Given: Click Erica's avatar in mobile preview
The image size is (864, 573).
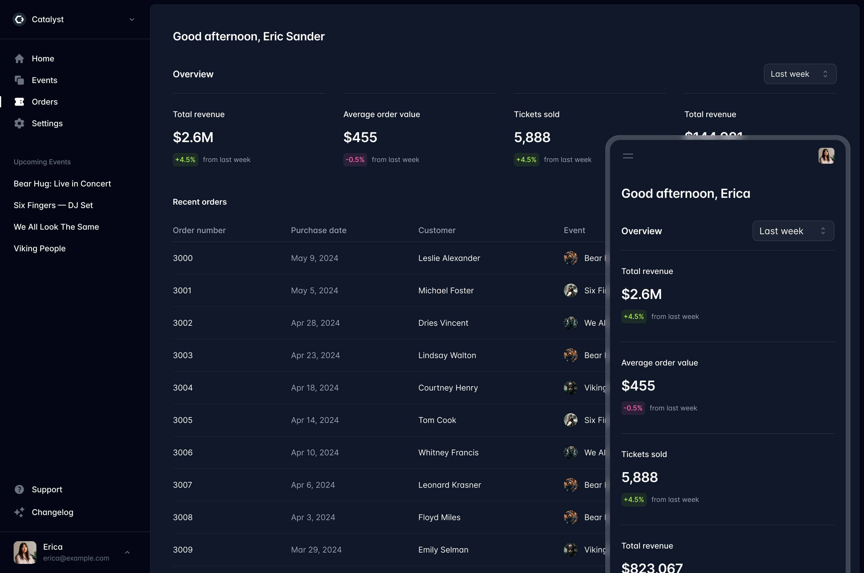Looking at the screenshot, I should coord(826,156).
